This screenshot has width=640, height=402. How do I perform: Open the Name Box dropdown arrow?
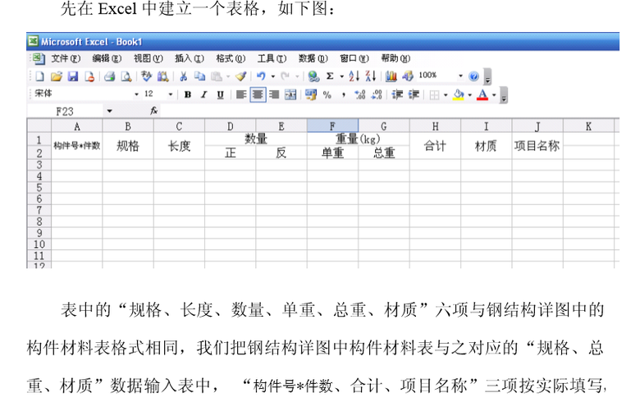pyautogui.click(x=109, y=111)
